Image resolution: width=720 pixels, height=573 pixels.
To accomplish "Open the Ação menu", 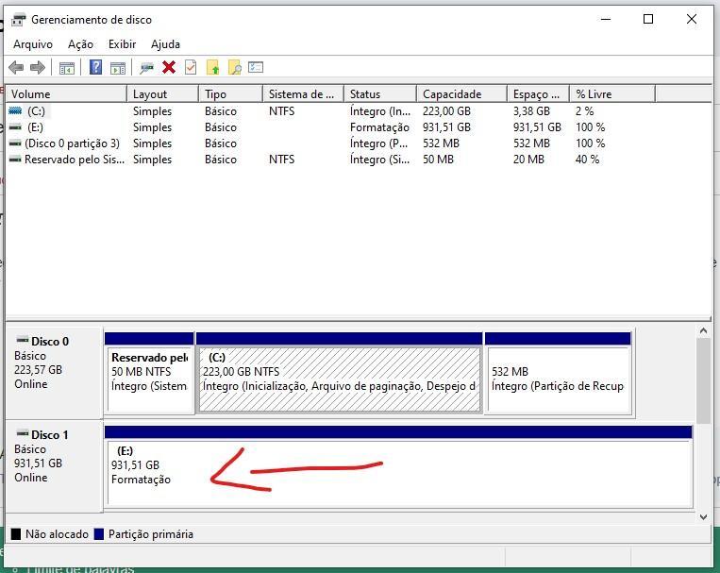I will point(80,44).
